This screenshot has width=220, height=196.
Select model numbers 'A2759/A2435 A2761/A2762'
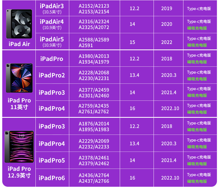pyautogui.click(x=94, y=109)
